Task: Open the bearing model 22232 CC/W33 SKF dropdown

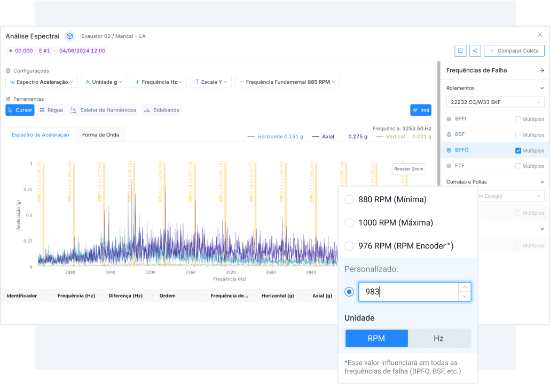Action: click(495, 102)
